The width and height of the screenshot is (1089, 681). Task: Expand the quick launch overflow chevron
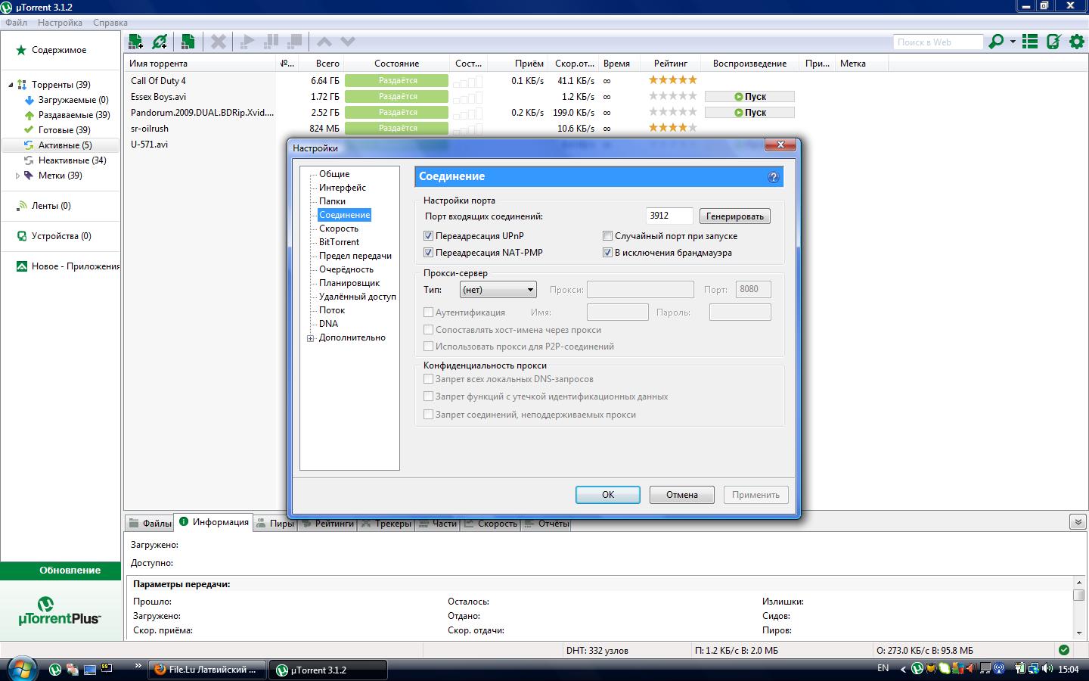click(138, 666)
